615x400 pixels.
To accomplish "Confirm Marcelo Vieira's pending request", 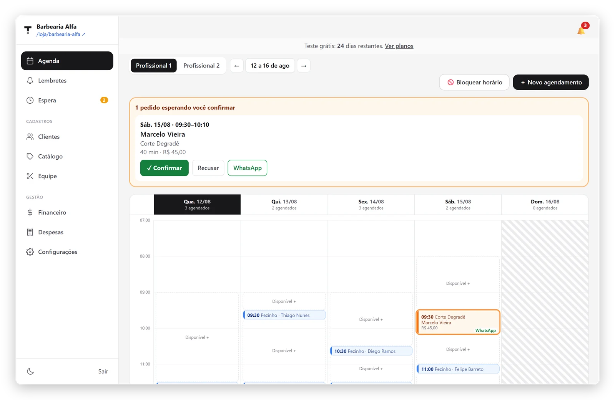I will [x=165, y=168].
